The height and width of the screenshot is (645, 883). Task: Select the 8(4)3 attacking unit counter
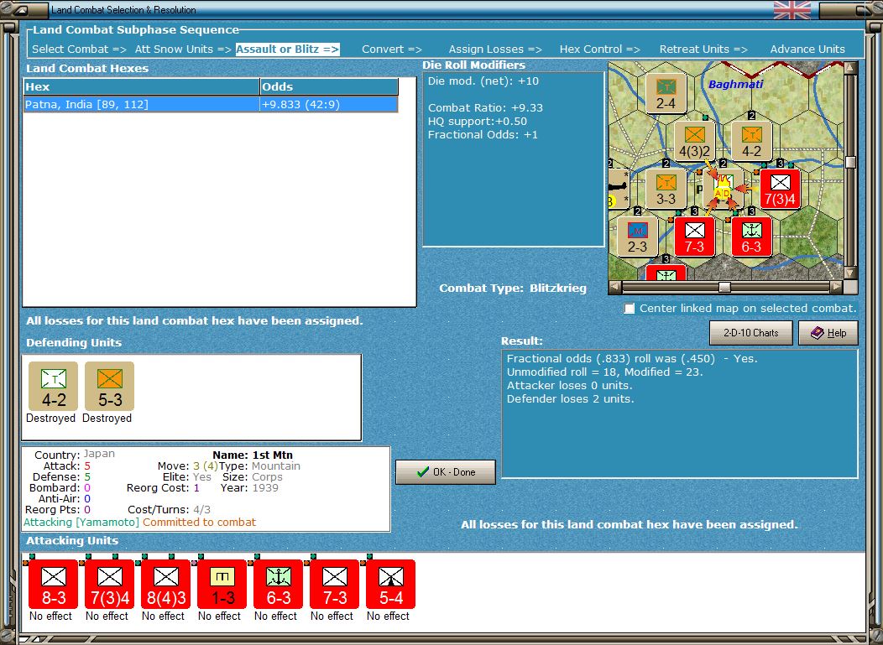[x=165, y=585]
